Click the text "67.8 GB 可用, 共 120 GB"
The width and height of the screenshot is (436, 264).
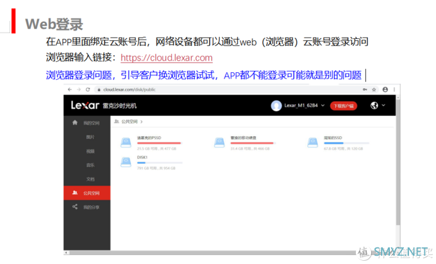coord(344,149)
